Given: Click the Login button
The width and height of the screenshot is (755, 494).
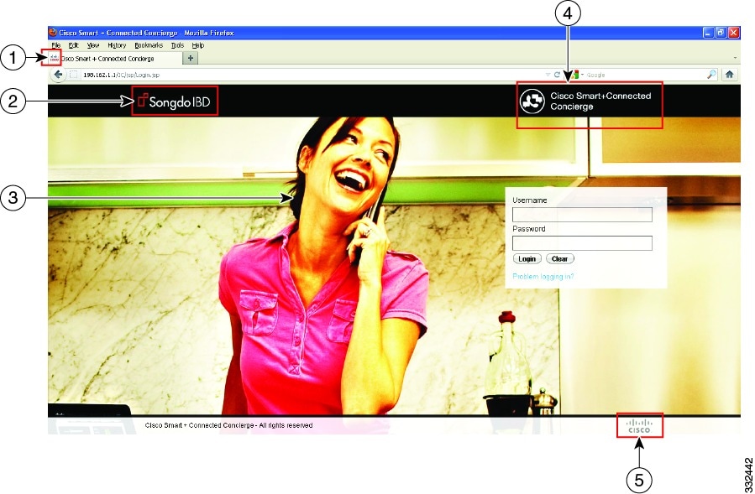Looking at the screenshot, I should 527,259.
